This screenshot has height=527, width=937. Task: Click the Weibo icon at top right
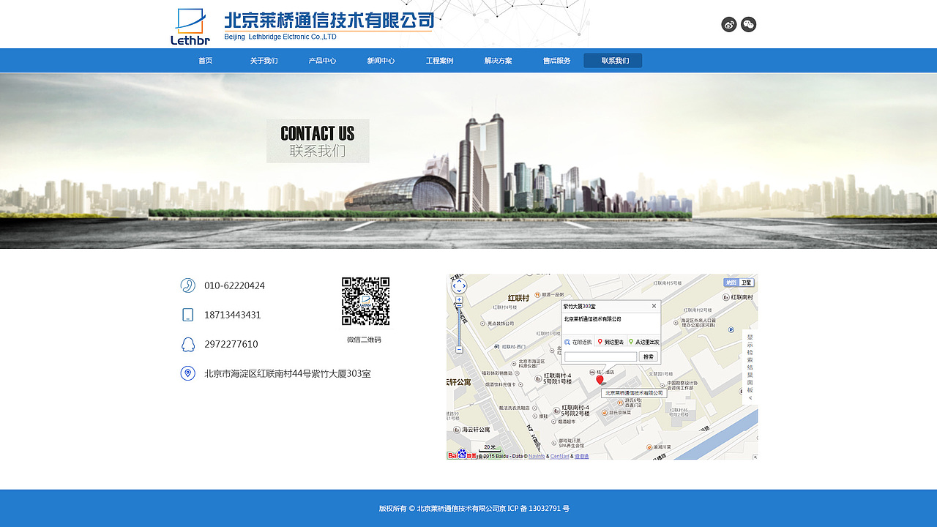pos(728,24)
